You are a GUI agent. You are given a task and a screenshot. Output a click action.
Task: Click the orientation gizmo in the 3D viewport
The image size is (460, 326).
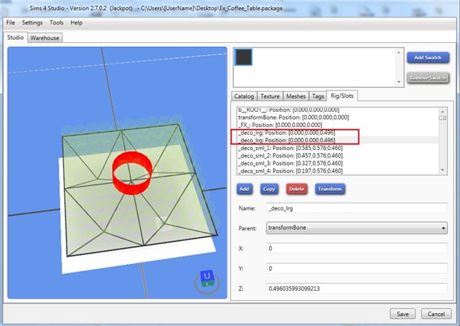click(x=205, y=279)
